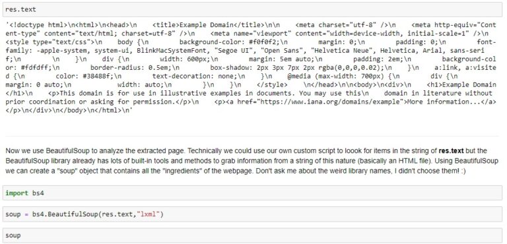Screen dimensions: 507x244
Task: Click the import keyword in code cell
Action: tap(17, 193)
